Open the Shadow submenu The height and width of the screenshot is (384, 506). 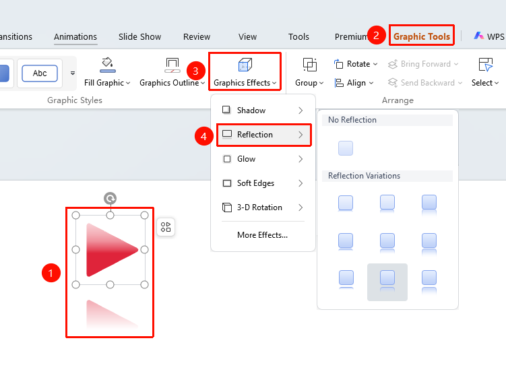click(263, 110)
